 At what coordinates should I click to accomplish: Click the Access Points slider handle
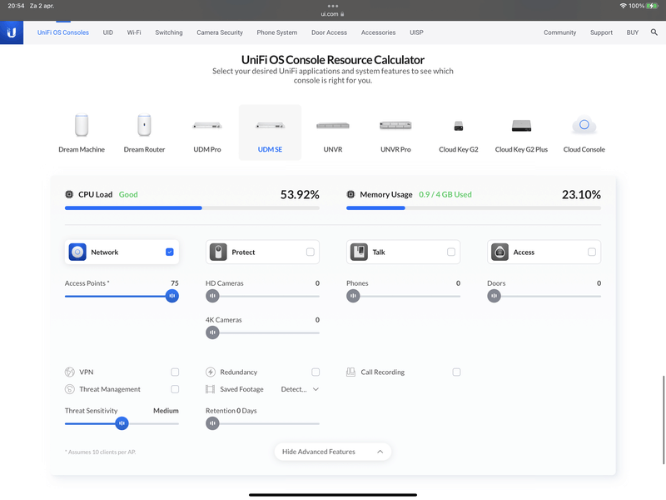tap(172, 296)
